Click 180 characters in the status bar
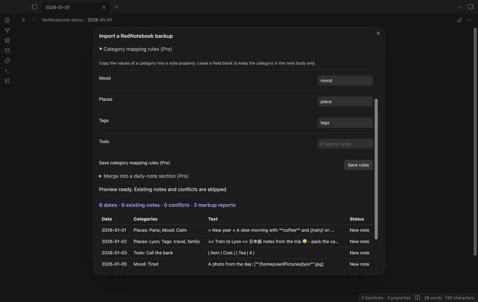The image size is (478, 302). tap(459, 298)
